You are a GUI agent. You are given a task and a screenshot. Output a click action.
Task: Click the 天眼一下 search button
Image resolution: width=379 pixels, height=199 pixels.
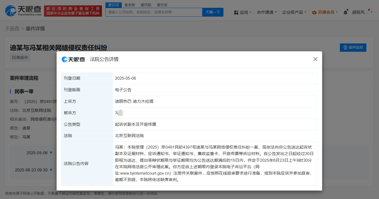pyautogui.click(x=213, y=12)
